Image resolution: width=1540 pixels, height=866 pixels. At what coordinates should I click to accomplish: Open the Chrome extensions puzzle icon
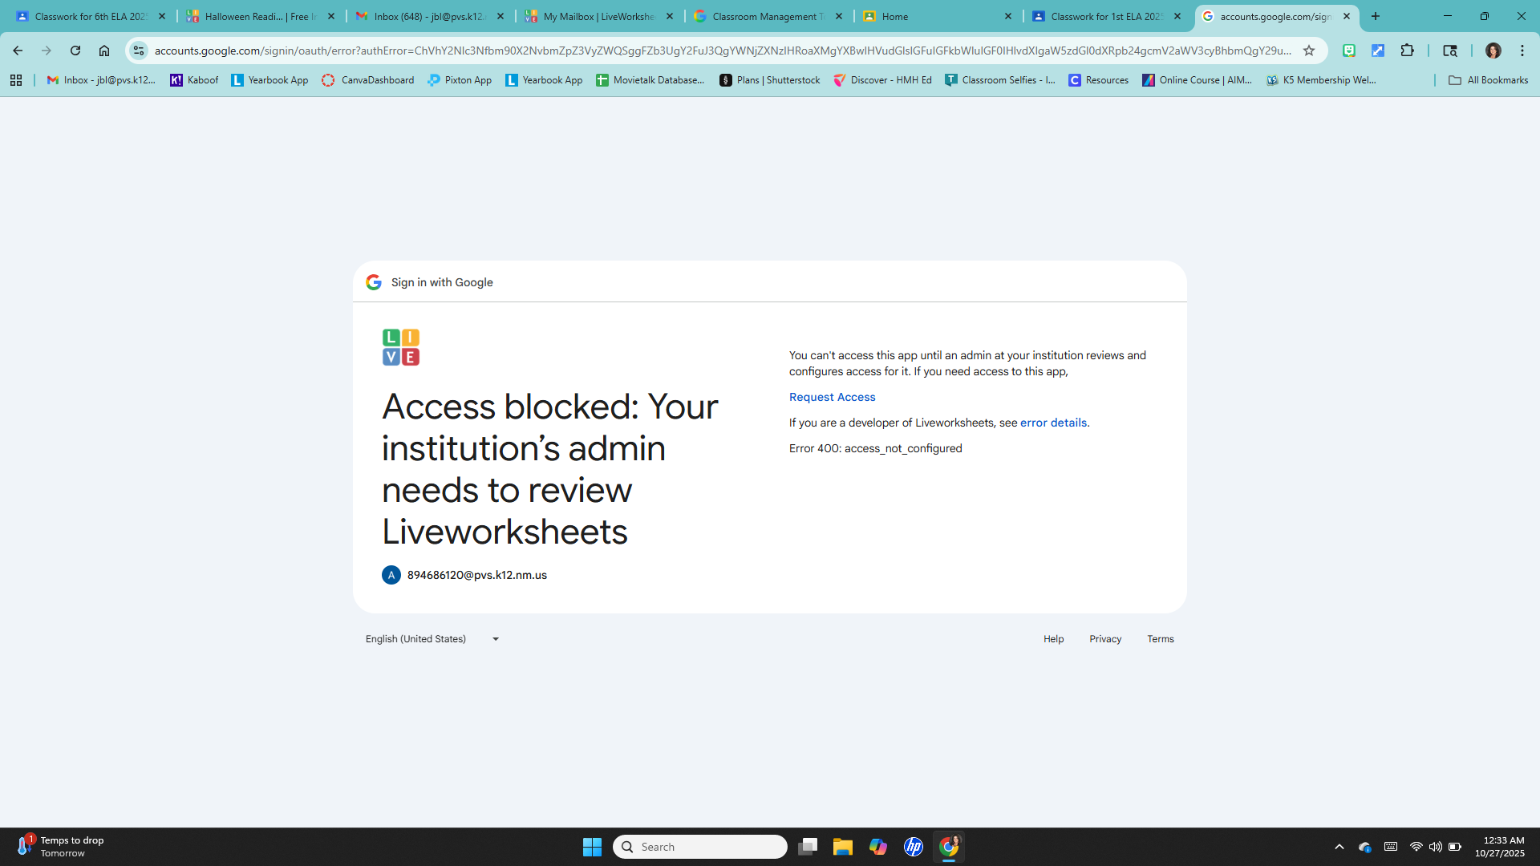coord(1407,51)
